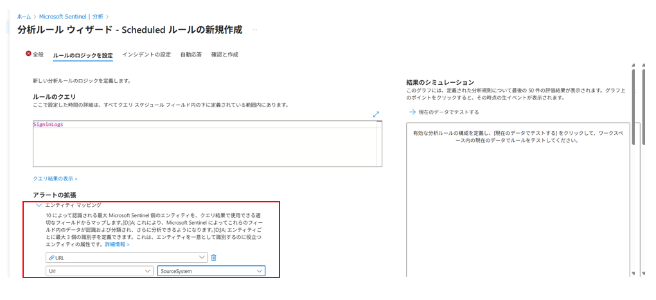Collapse the エンティティ マッピング section
This screenshot has height=300, width=656.
coord(39,205)
